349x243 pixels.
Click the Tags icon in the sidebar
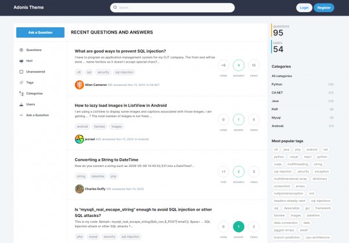(x=22, y=82)
